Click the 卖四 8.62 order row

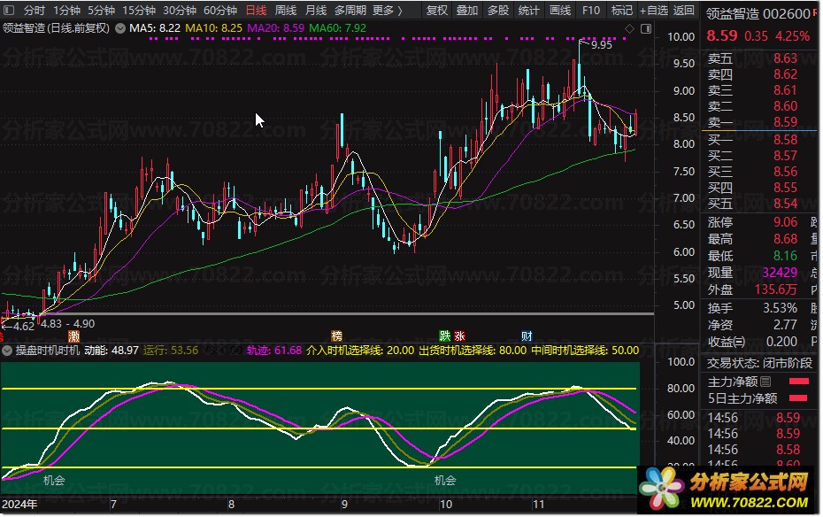pos(752,74)
